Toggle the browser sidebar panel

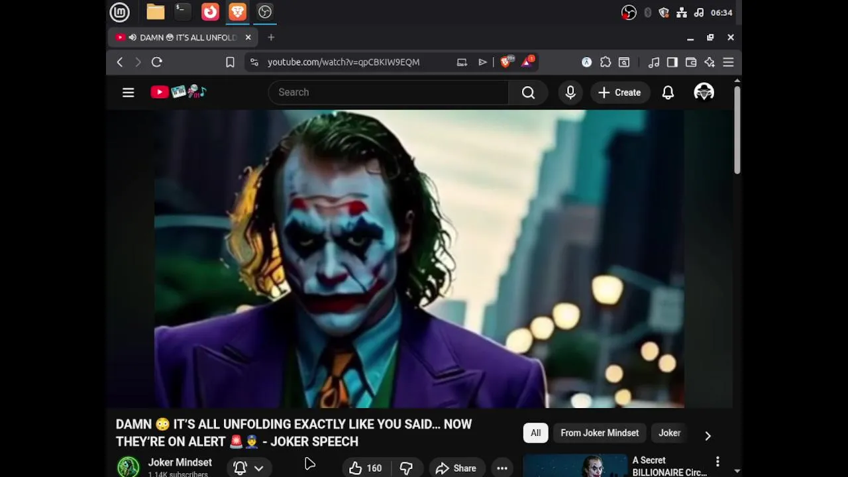point(672,62)
